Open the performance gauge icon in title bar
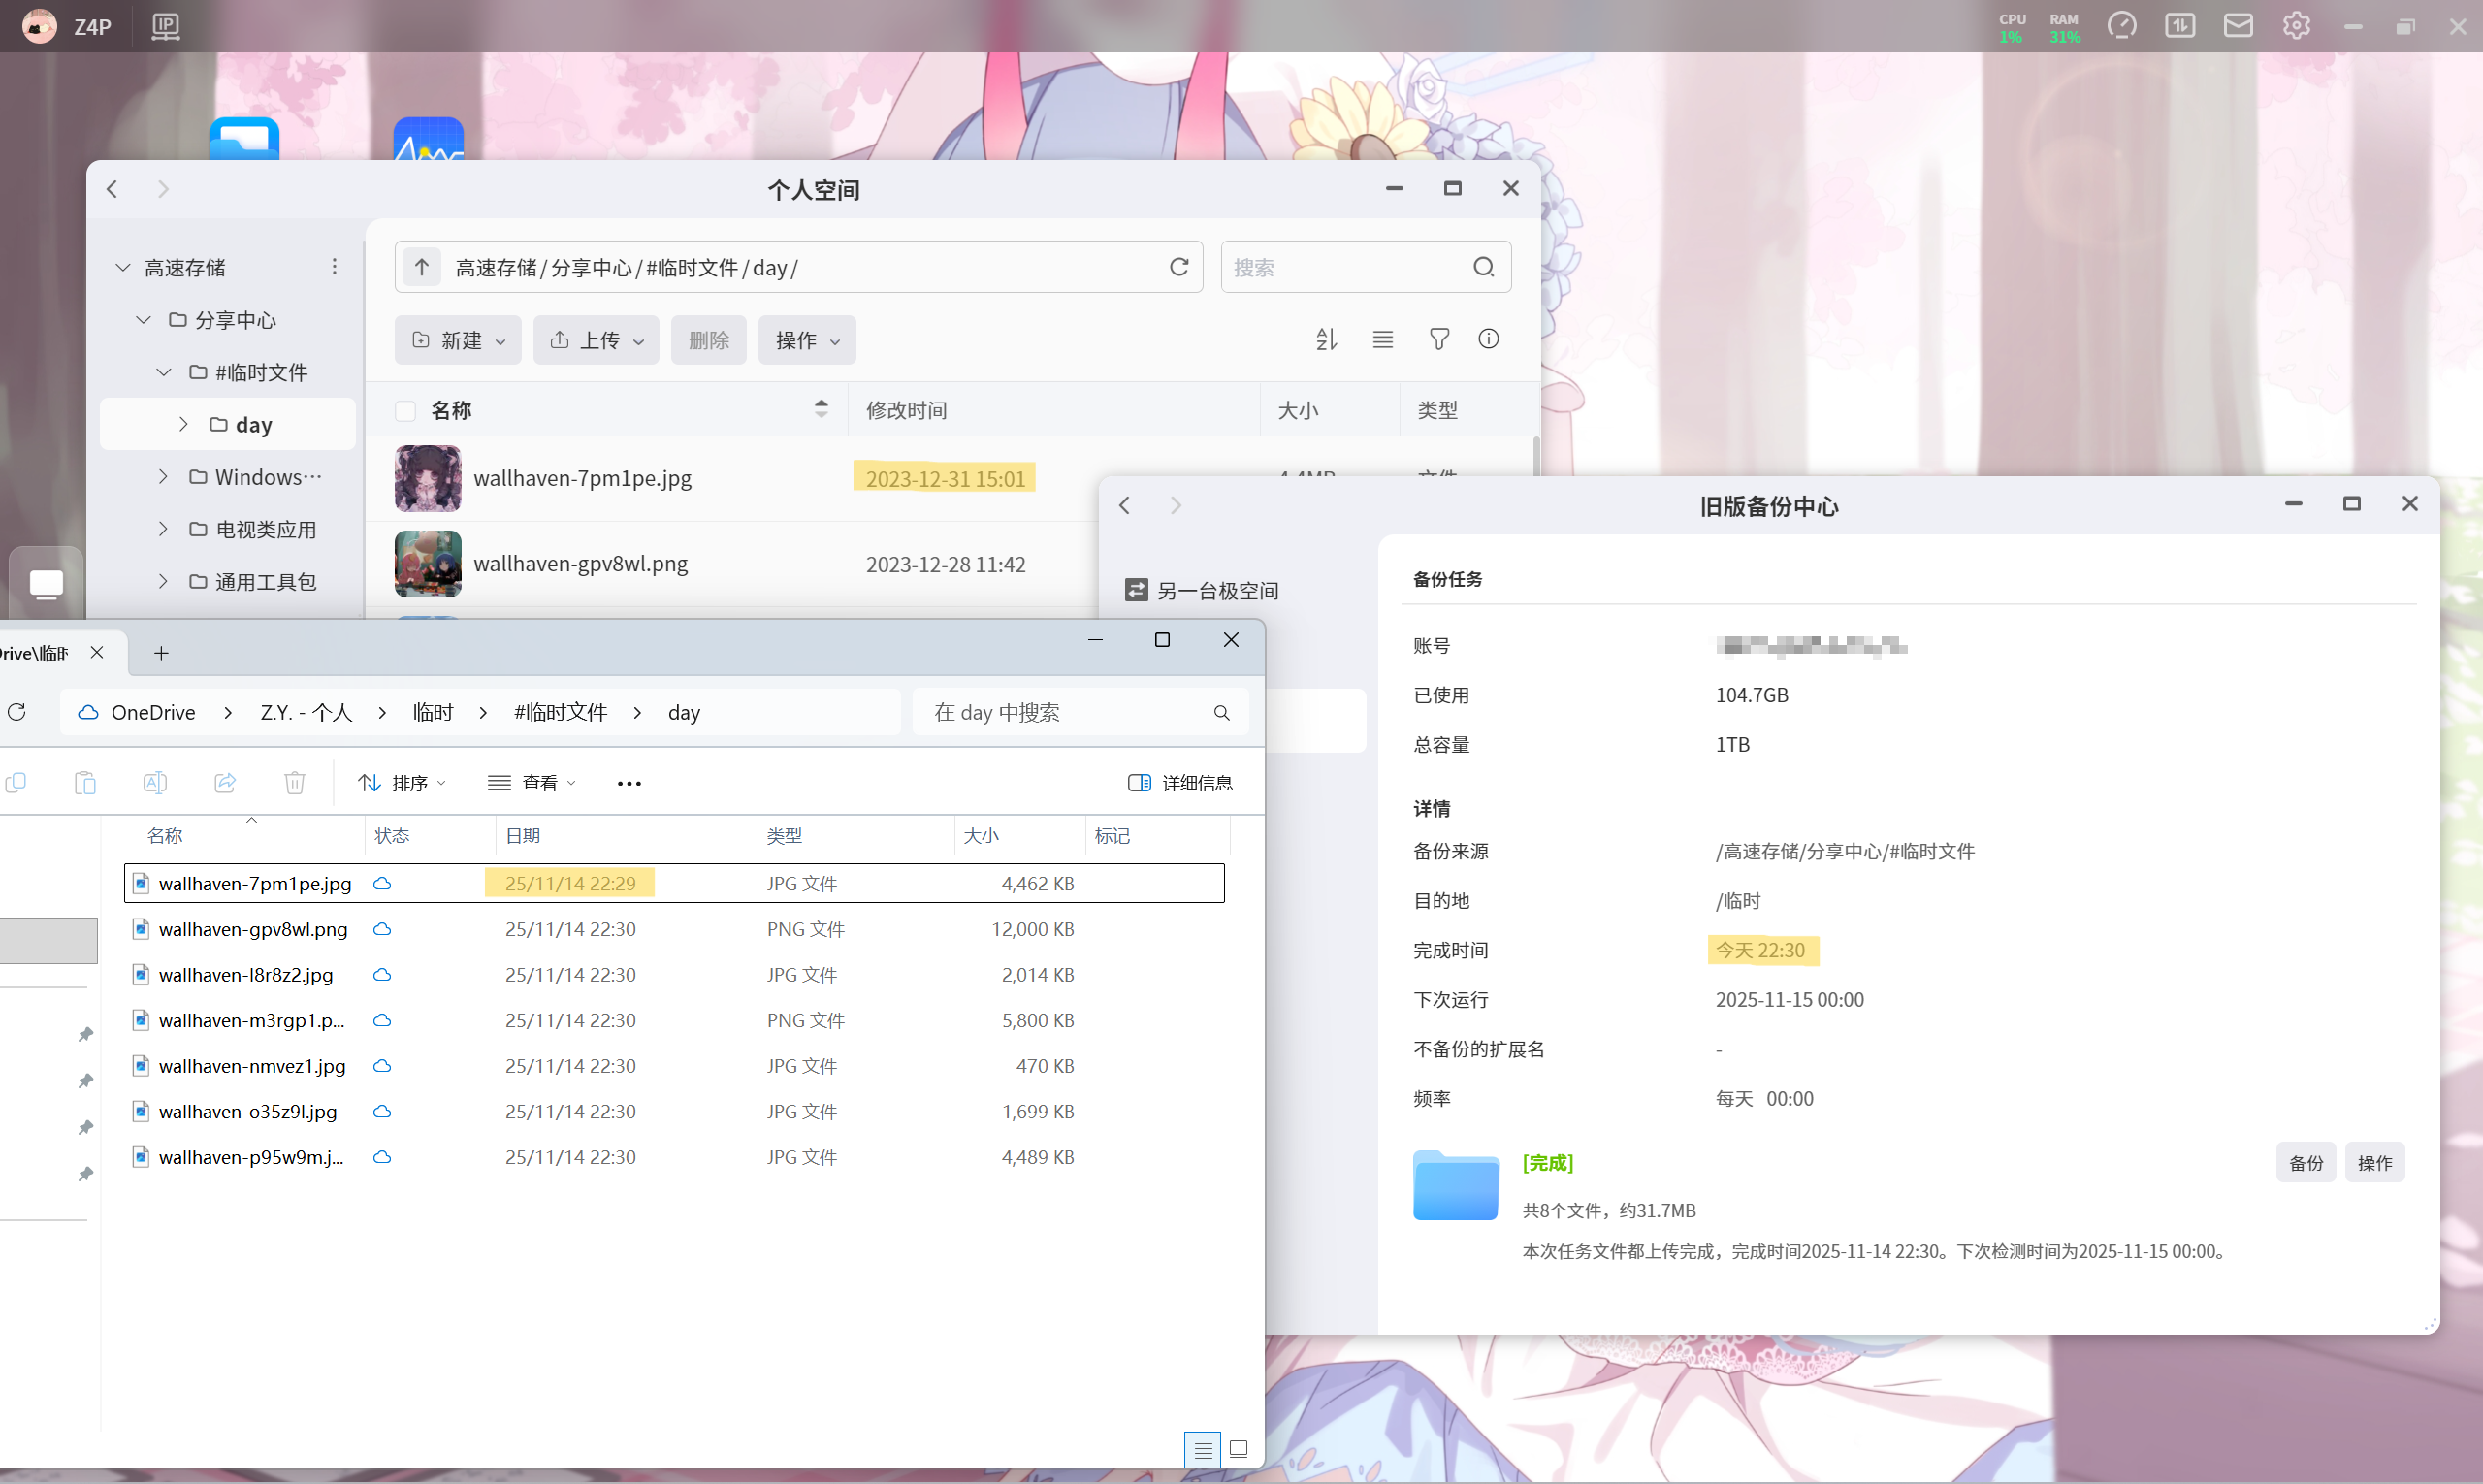Image resolution: width=2483 pixels, height=1484 pixels. pyautogui.click(x=2123, y=25)
